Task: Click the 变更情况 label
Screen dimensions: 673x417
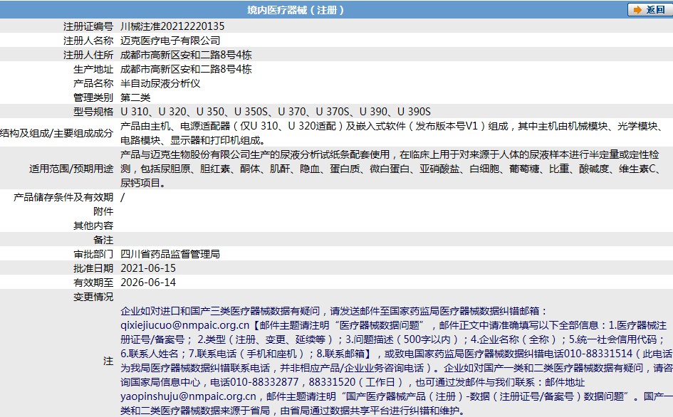Action: pos(93,297)
